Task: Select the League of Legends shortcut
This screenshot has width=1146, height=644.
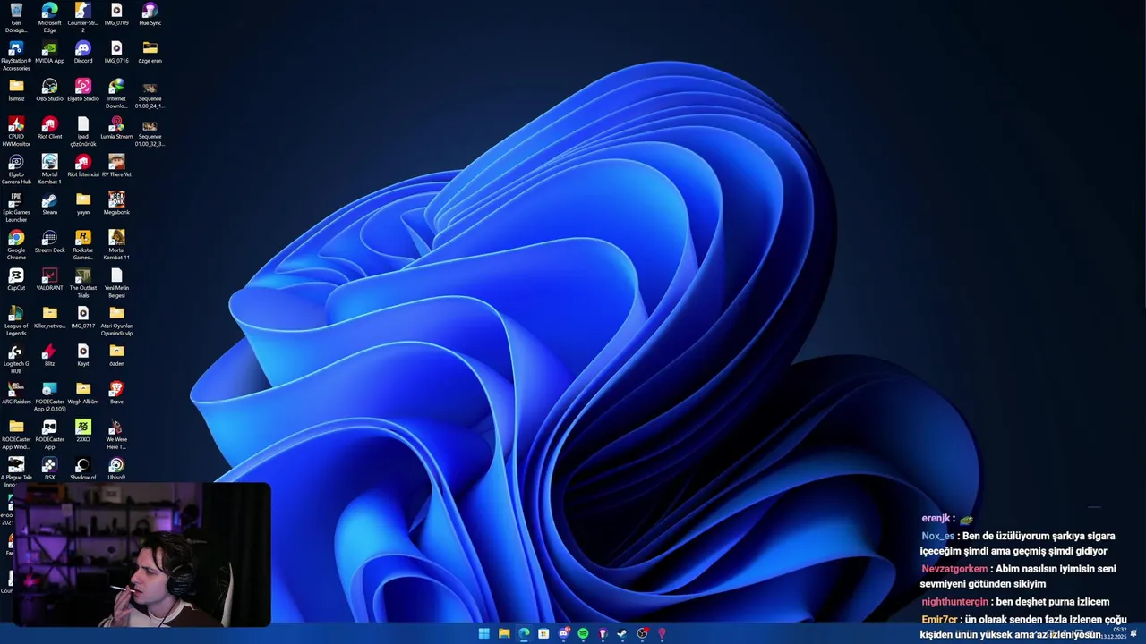Action: click(x=16, y=321)
